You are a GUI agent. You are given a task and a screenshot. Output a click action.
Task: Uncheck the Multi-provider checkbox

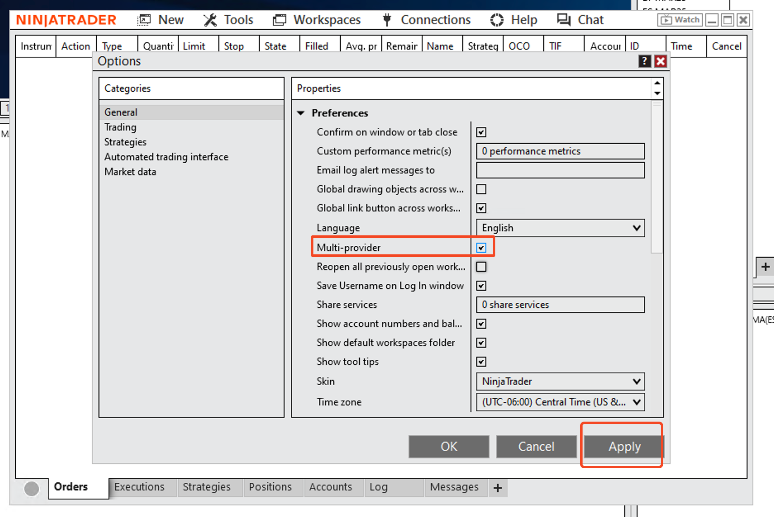click(481, 248)
